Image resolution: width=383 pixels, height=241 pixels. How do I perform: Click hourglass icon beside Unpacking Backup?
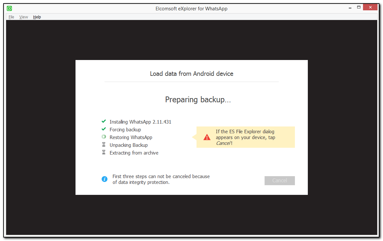(x=104, y=145)
